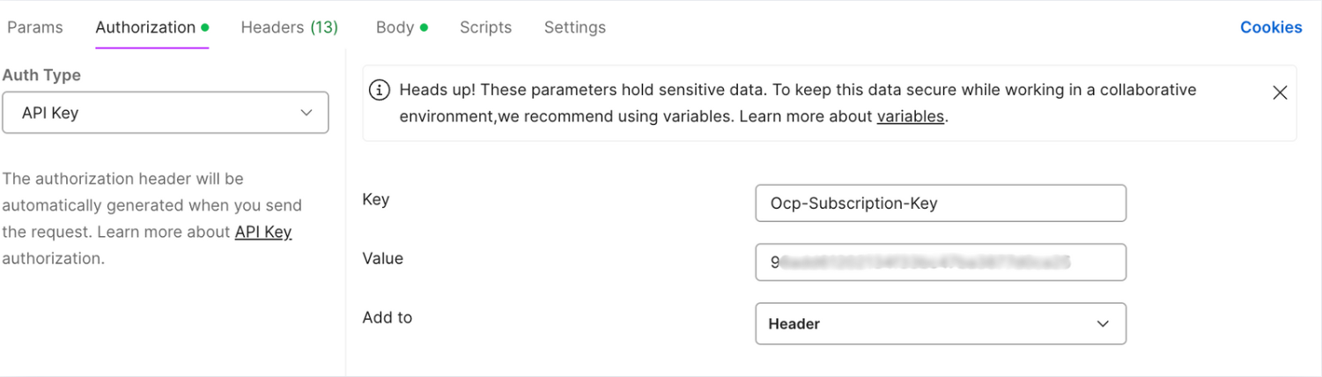Click the API Key learn more link

click(262, 233)
